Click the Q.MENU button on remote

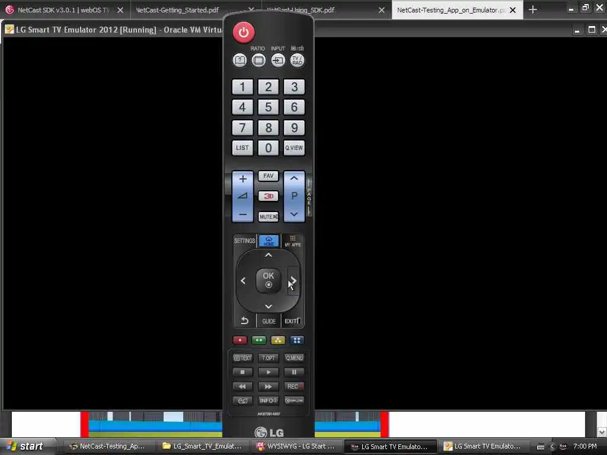[x=294, y=358]
